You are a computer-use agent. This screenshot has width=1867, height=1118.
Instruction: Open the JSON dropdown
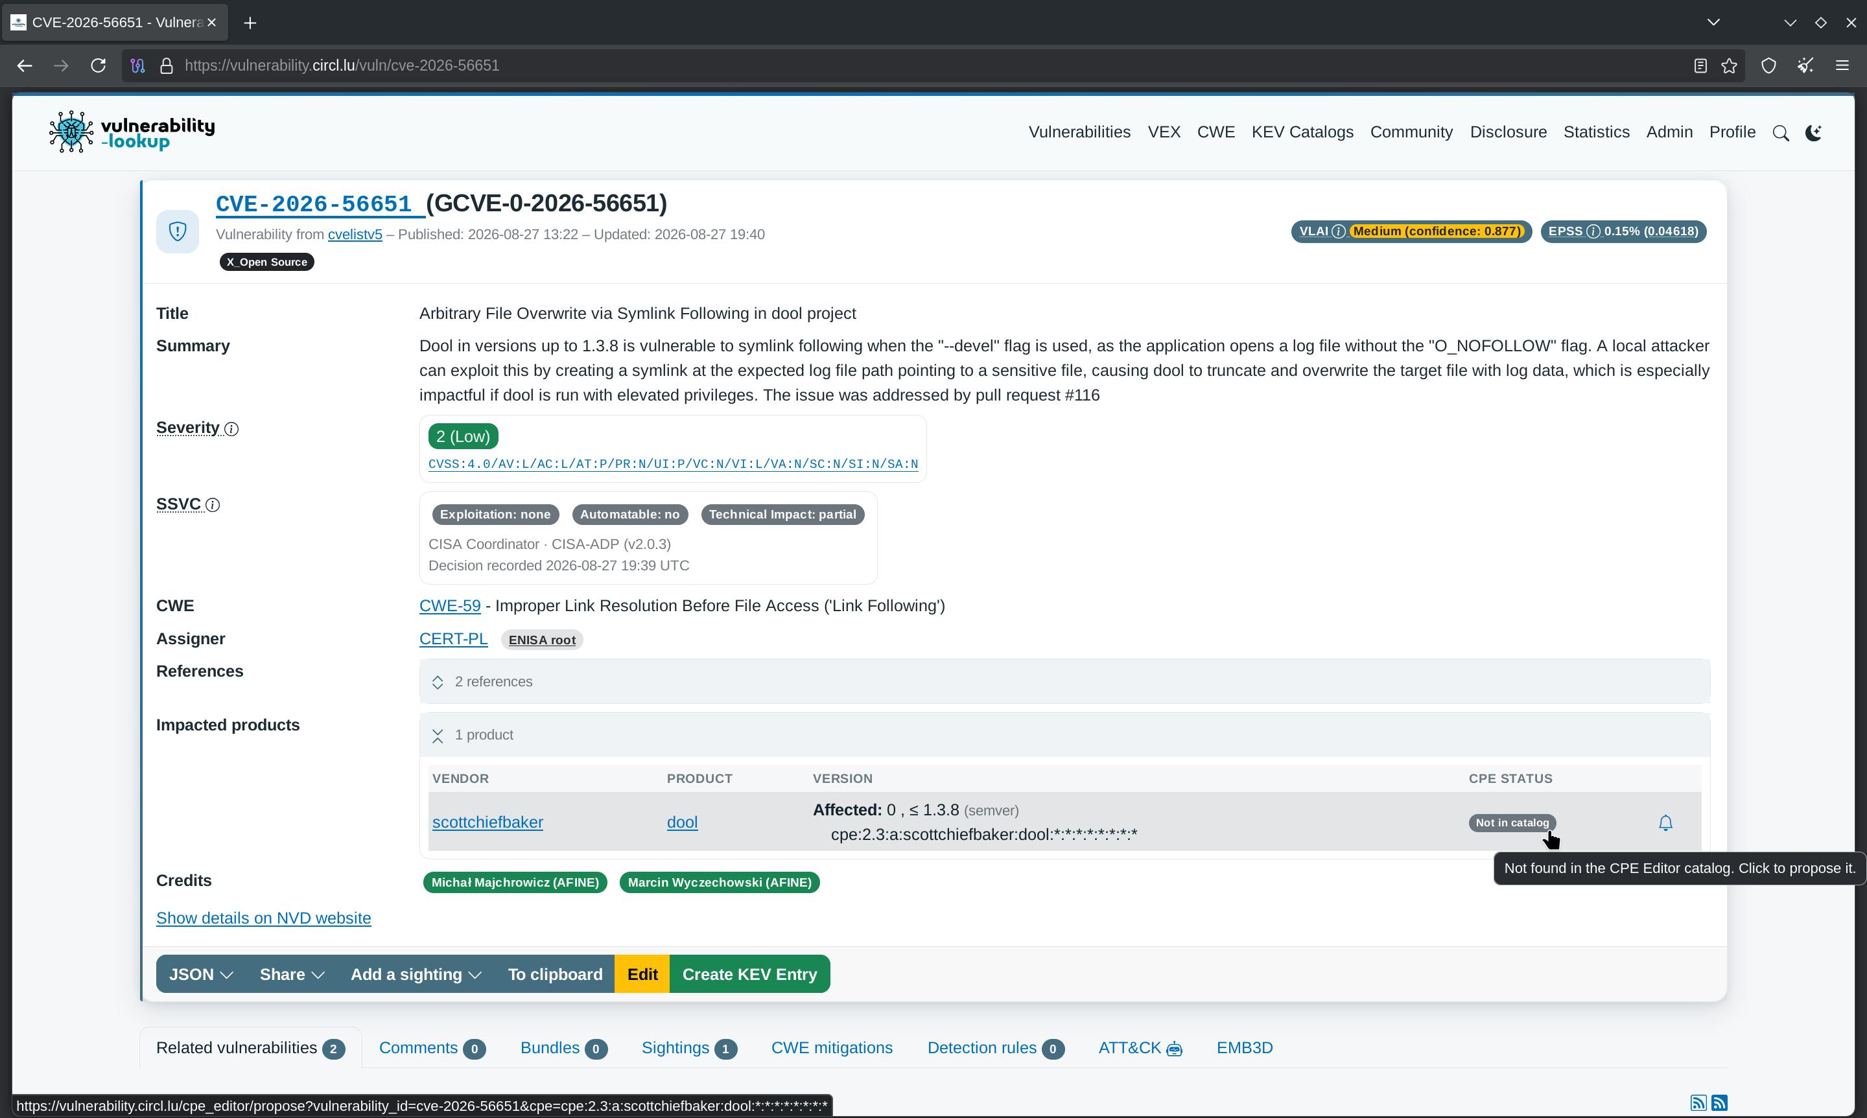pos(200,974)
